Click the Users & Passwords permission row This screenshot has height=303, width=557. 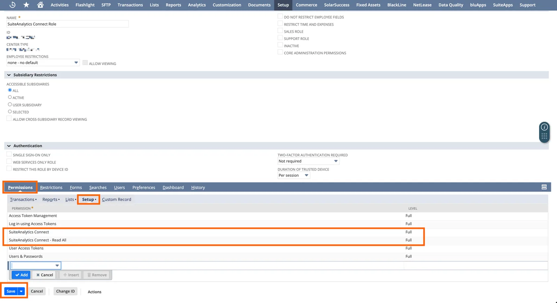coord(277,256)
